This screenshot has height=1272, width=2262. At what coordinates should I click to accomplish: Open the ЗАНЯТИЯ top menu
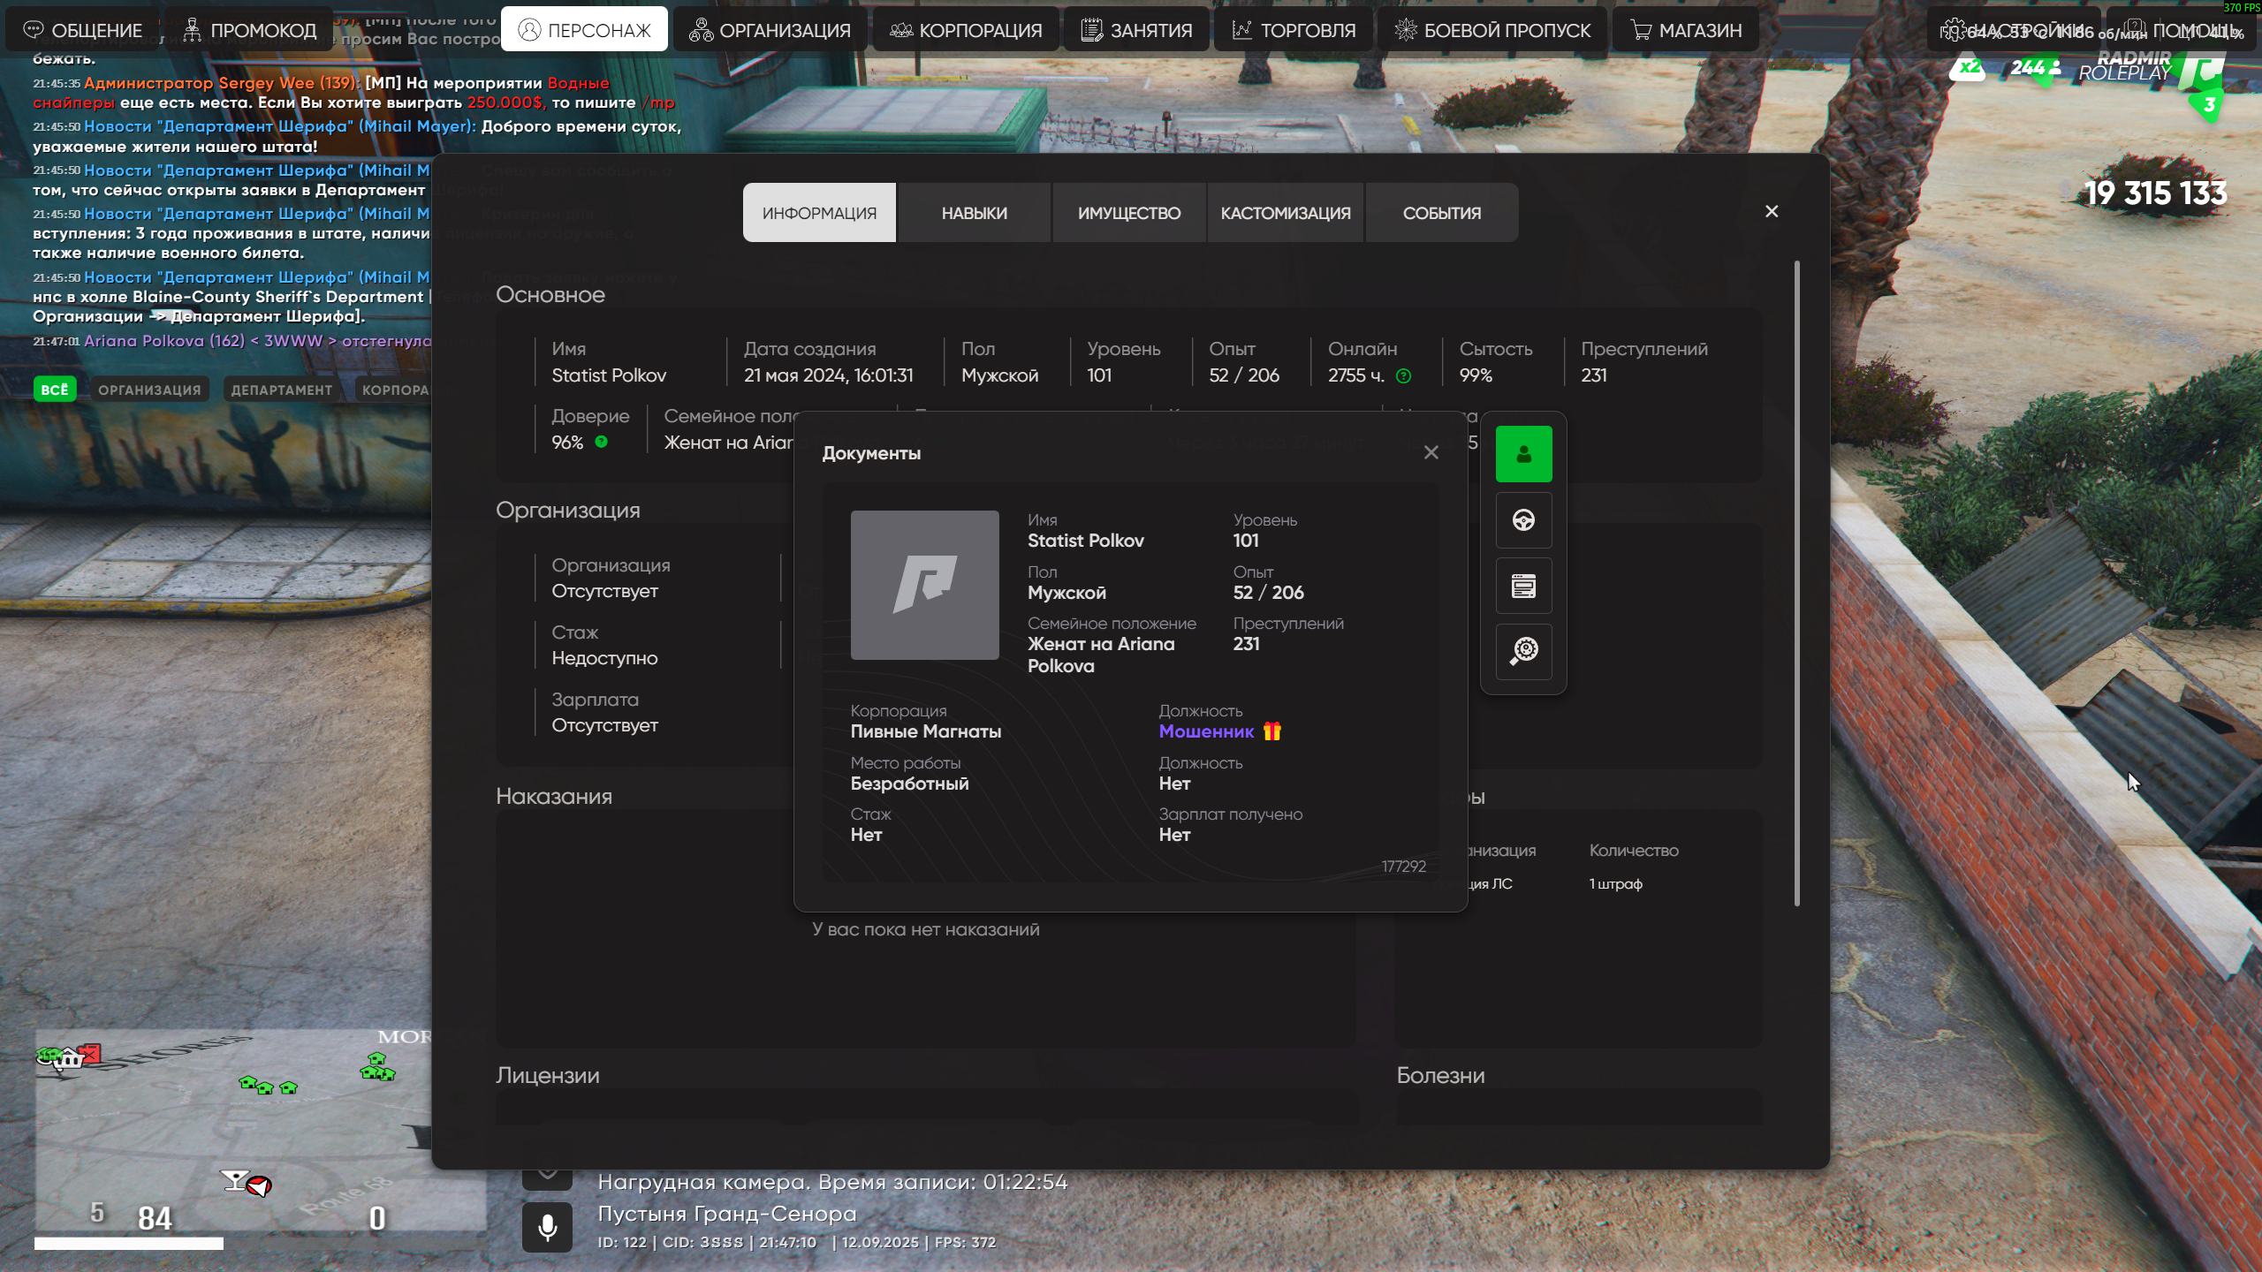click(x=1136, y=30)
